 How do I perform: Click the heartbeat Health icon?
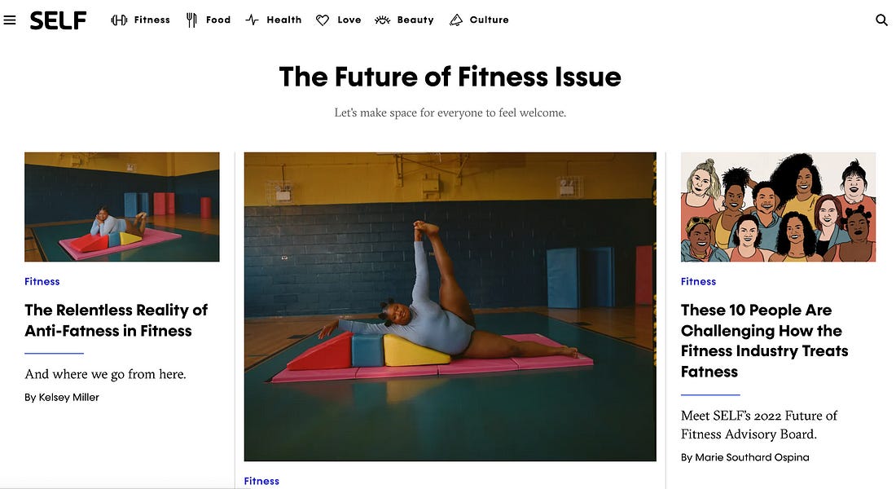(x=253, y=20)
